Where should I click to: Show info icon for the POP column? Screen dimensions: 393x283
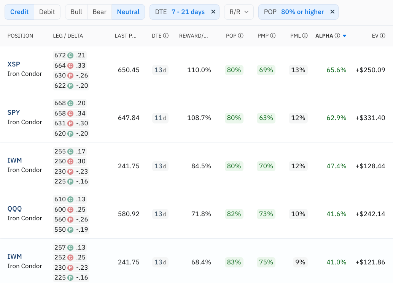point(240,36)
